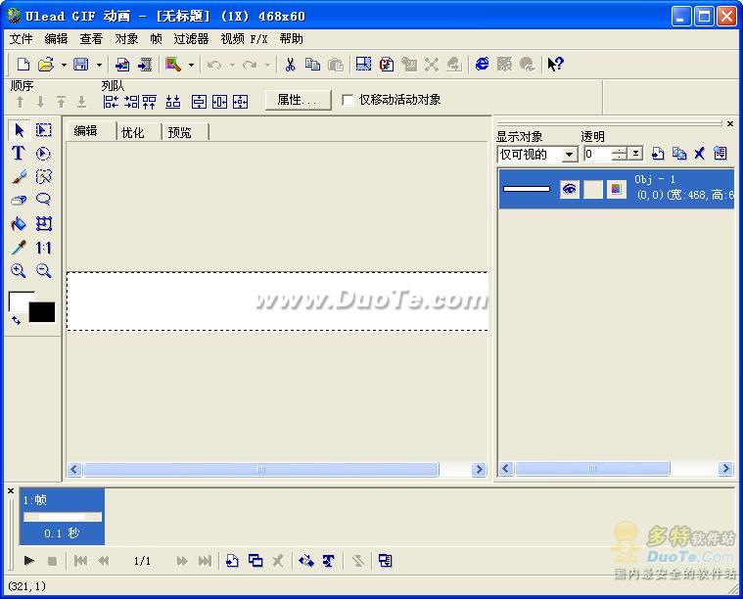The width and height of the screenshot is (743, 599).
Task: Click the transparency spinner arrows
Action: pos(619,154)
